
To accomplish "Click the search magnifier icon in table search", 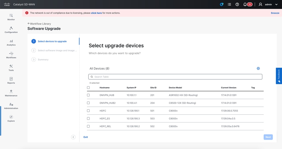I will coord(92,77).
